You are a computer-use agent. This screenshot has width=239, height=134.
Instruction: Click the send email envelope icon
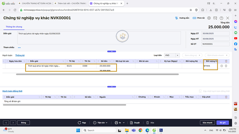click(215, 18)
